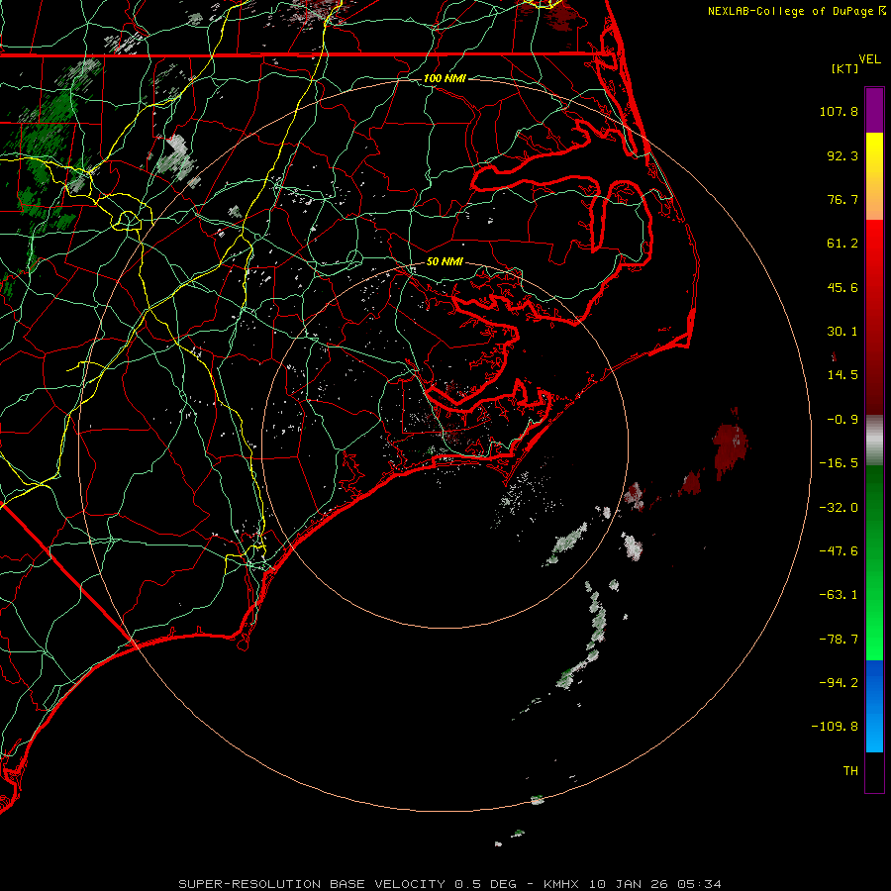Click the 107.8 velocity scale value
This screenshot has height=891, width=891.
839,111
